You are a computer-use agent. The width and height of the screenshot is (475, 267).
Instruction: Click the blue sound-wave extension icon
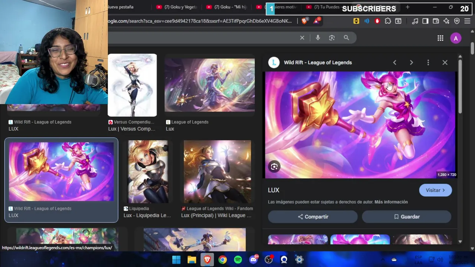(367, 21)
